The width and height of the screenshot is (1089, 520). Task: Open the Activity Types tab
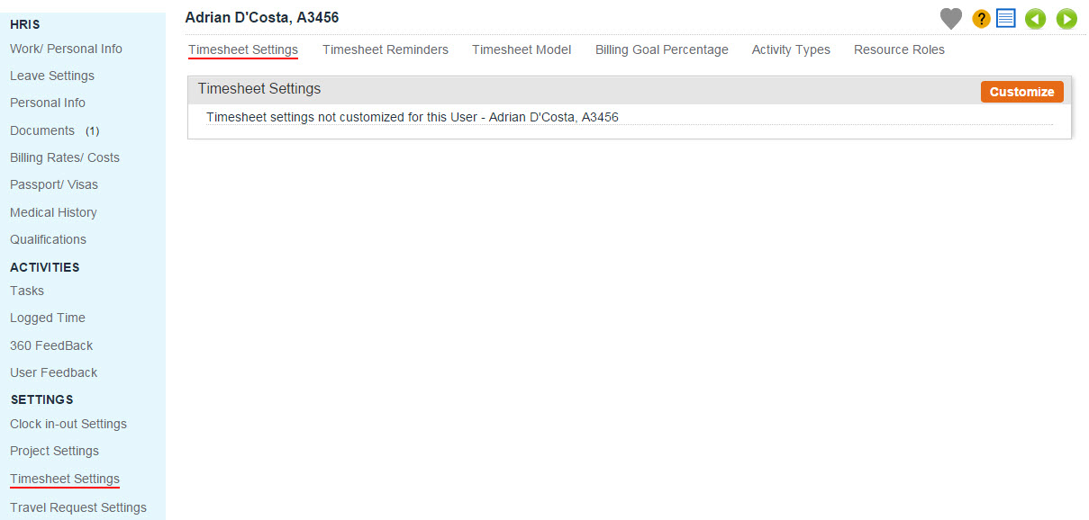[791, 50]
